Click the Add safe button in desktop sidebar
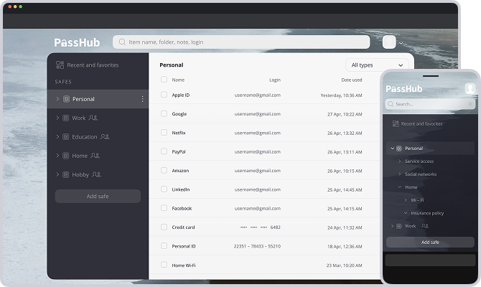This screenshot has height=287, width=481. [x=98, y=197]
